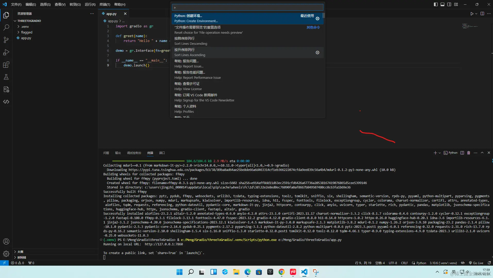Open the Testing flask view
Image resolution: width=493 pixels, height=278 pixels.
6,77
